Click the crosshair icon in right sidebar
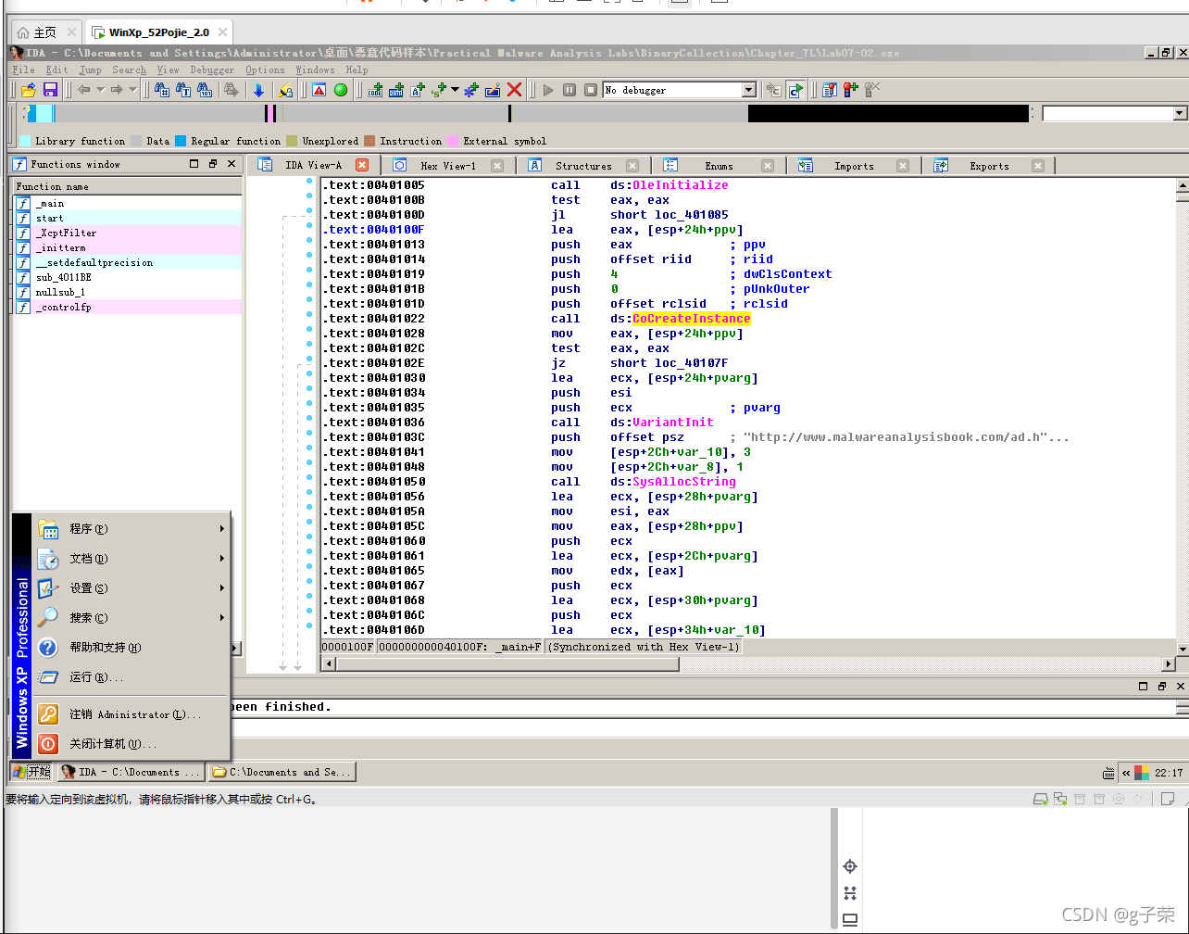The height and width of the screenshot is (934, 1189). (x=850, y=866)
